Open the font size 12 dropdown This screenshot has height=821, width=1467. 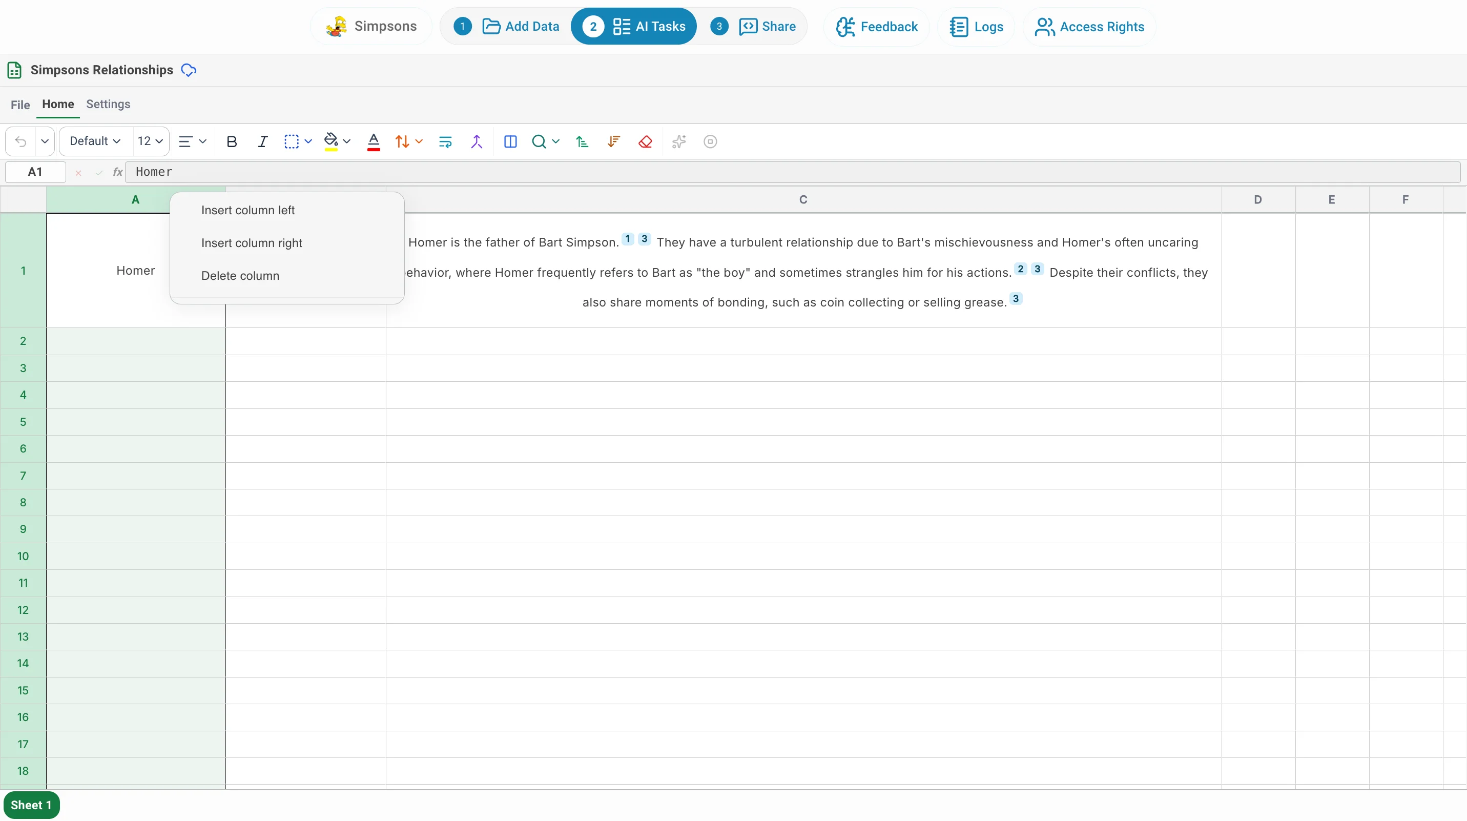coord(150,141)
